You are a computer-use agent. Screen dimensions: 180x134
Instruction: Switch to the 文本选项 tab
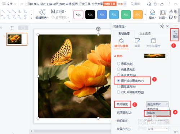coord(145,34)
